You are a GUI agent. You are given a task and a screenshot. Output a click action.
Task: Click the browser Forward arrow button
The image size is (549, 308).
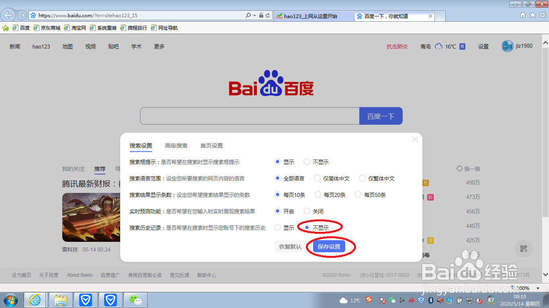tap(22, 16)
